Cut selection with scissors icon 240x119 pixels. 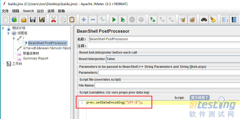pos(53,20)
